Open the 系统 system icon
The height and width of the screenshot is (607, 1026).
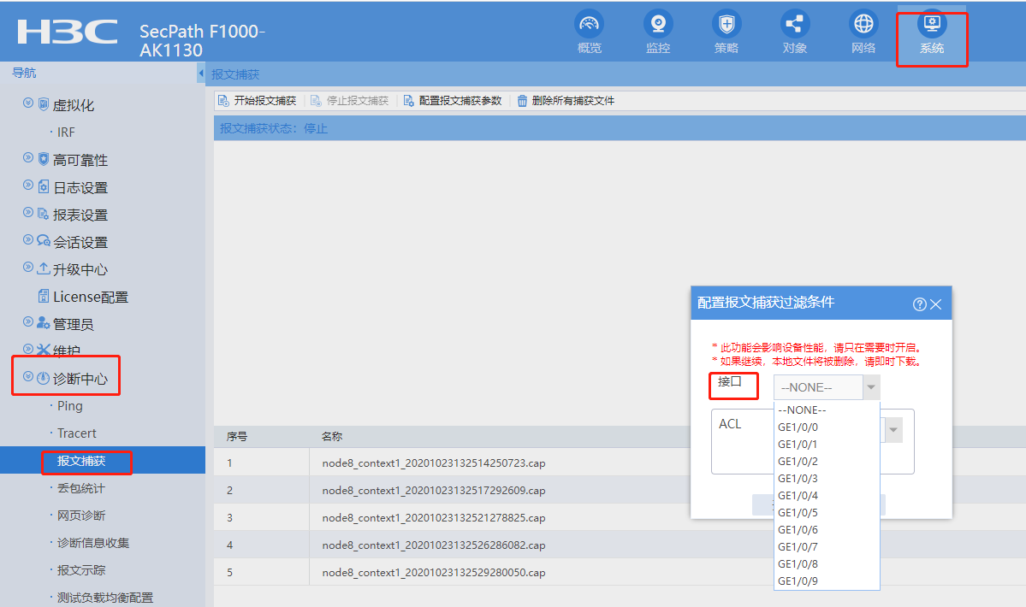(x=932, y=24)
